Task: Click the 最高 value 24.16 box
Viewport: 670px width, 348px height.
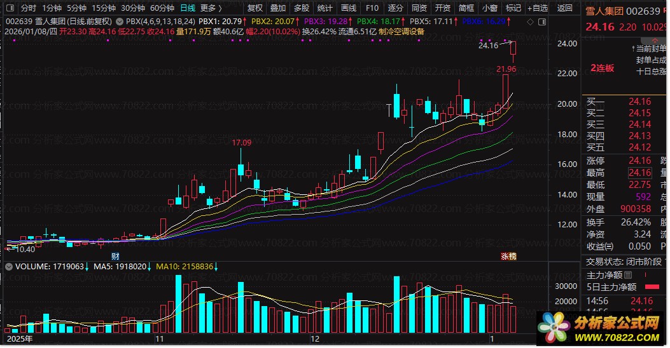Action: (639, 173)
